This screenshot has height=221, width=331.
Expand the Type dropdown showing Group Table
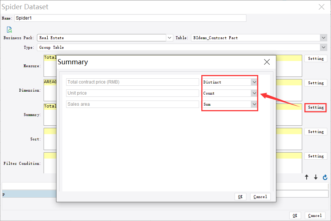point(324,47)
